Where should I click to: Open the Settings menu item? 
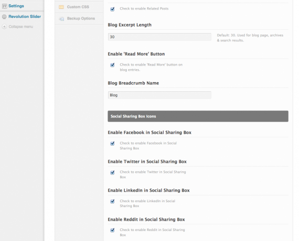coord(16,6)
